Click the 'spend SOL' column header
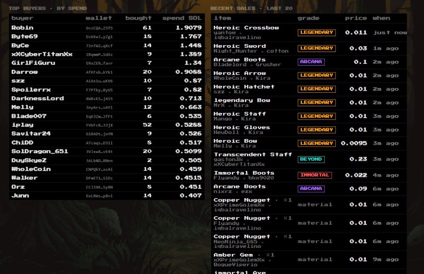Image resolution: width=424 pixels, height=274 pixels. 182,18
